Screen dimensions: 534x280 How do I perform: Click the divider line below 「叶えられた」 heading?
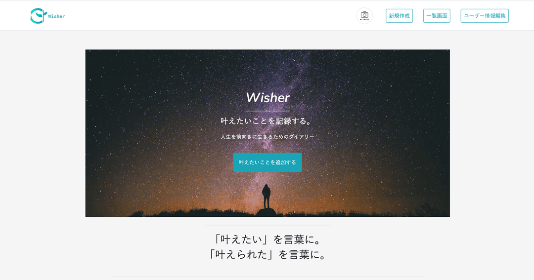tap(267, 277)
